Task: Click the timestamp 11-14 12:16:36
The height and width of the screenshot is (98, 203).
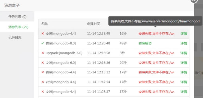Action: click(x=99, y=63)
